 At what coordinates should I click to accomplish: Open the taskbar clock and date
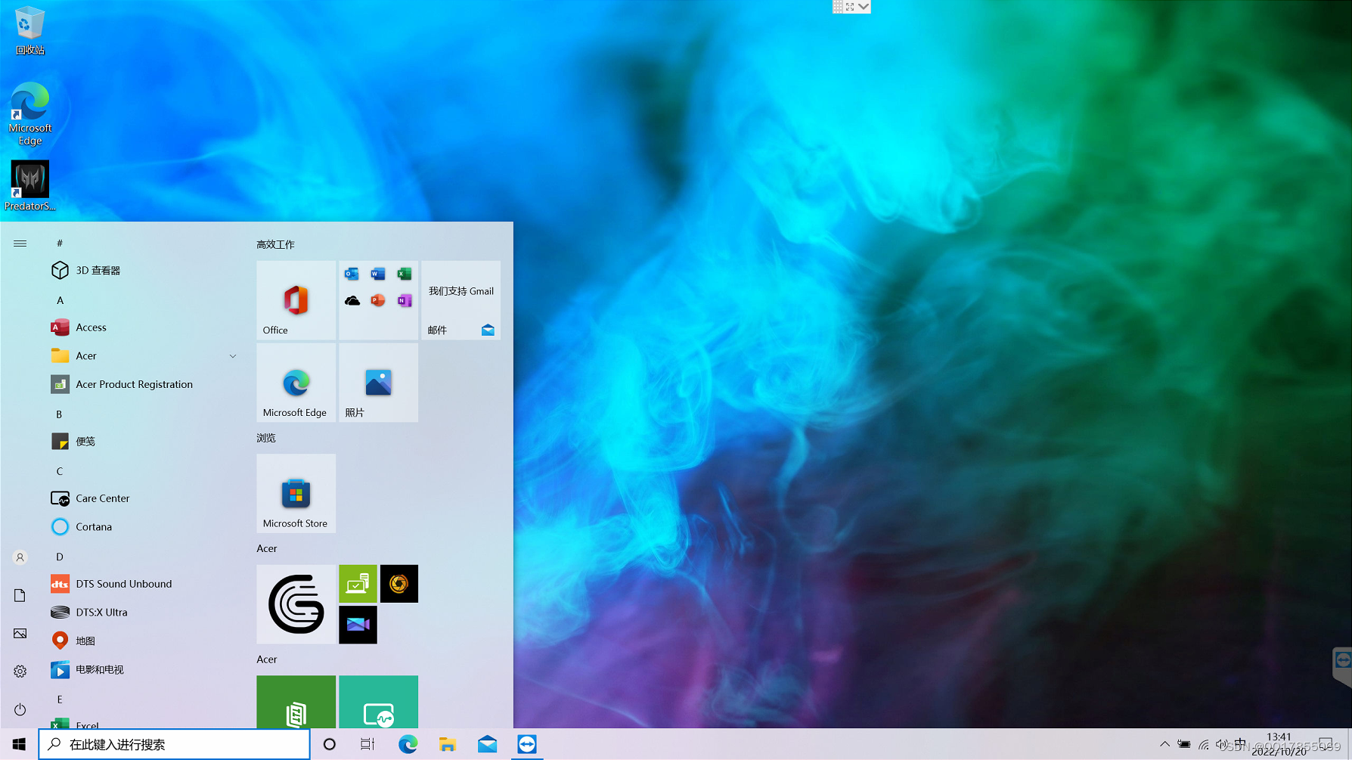1279,744
